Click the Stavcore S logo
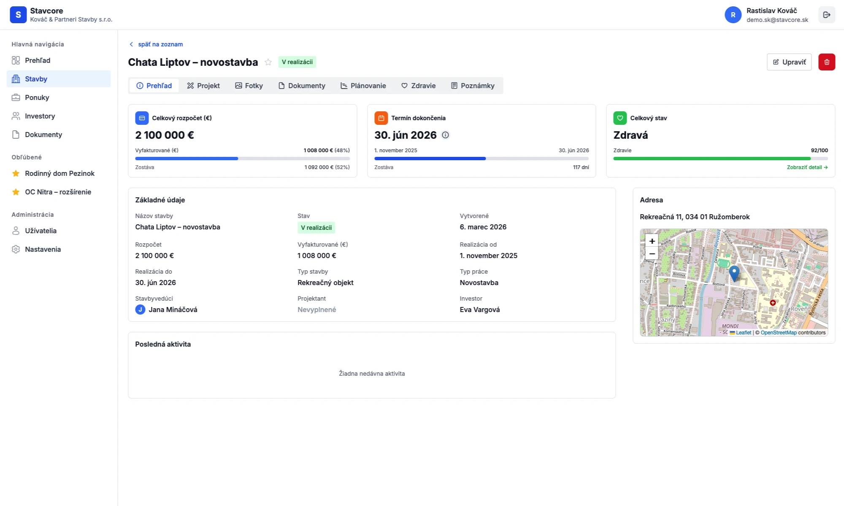 coord(18,15)
